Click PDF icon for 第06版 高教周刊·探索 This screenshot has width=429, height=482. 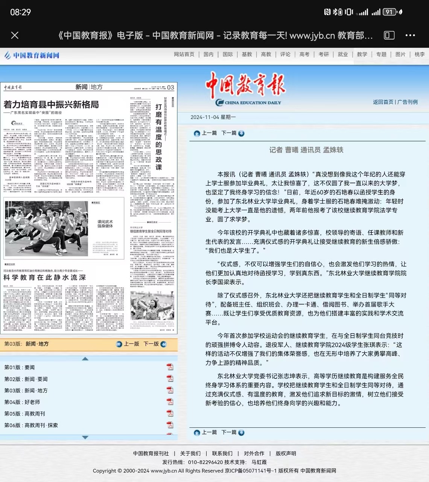[x=170, y=425]
